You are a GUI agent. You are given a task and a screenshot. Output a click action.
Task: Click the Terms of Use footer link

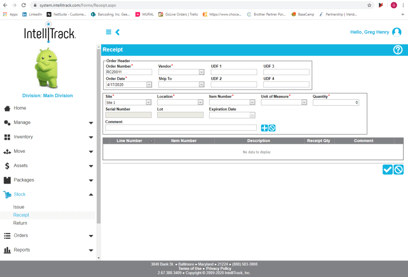point(190,268)
